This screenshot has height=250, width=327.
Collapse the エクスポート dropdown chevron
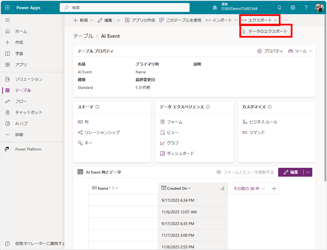coord(275,20)
